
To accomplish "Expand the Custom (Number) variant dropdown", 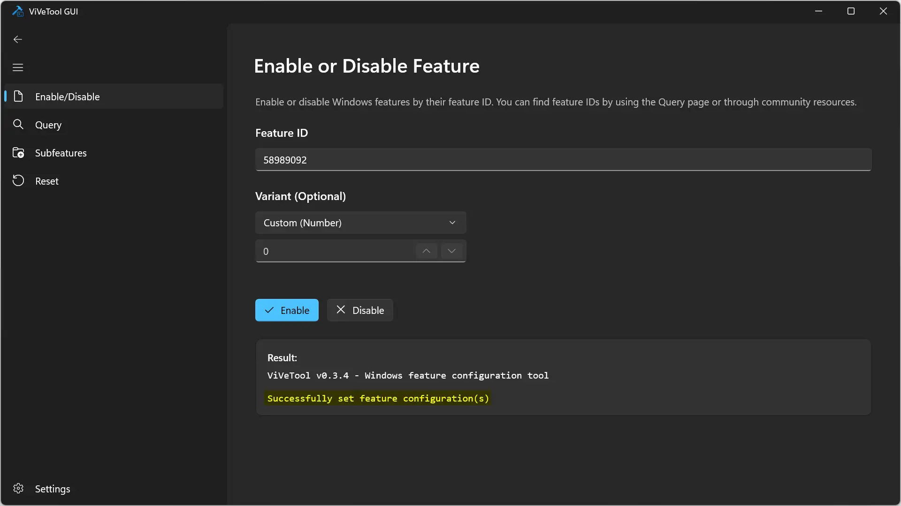I will click(360, 223).
